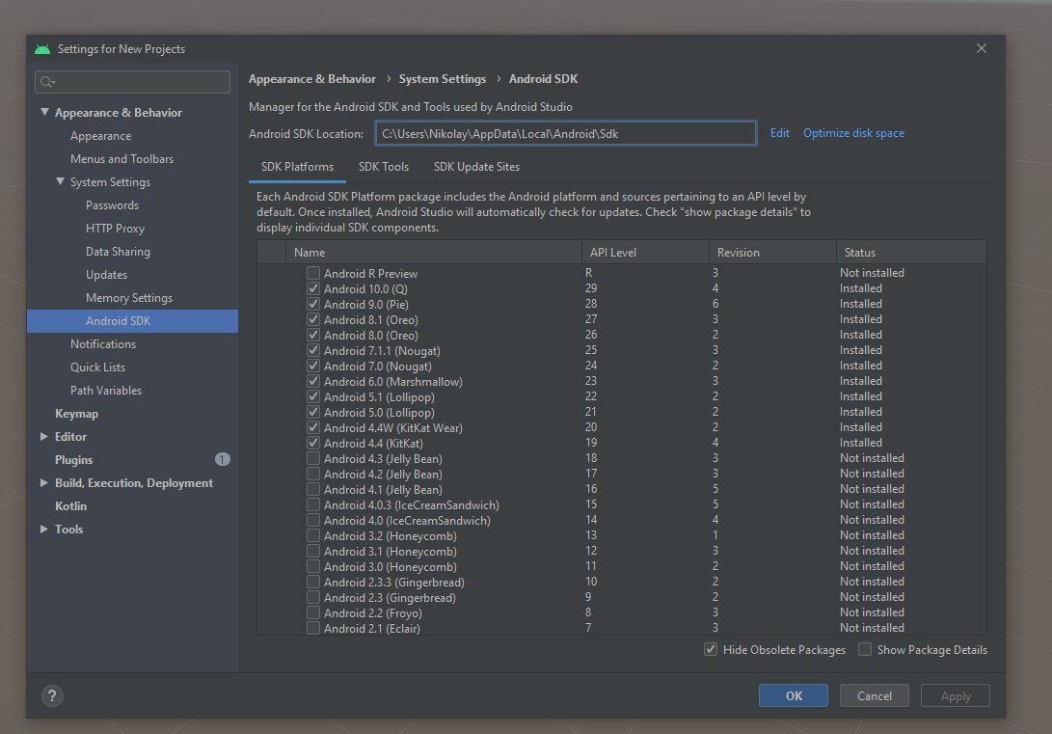Open Notifications settings page
The height and width of the screenshot is (734, 1052).
tap(103, 344)
